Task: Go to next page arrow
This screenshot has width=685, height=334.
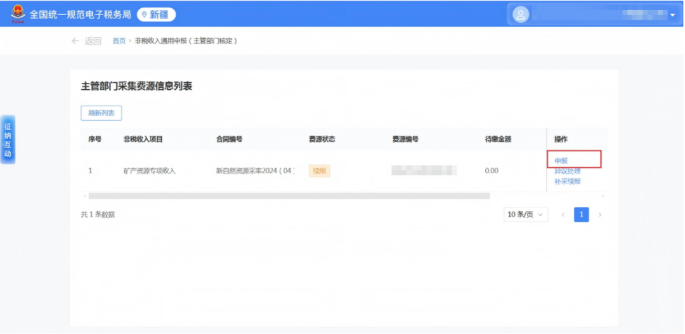Action: (x=600, y=214)
